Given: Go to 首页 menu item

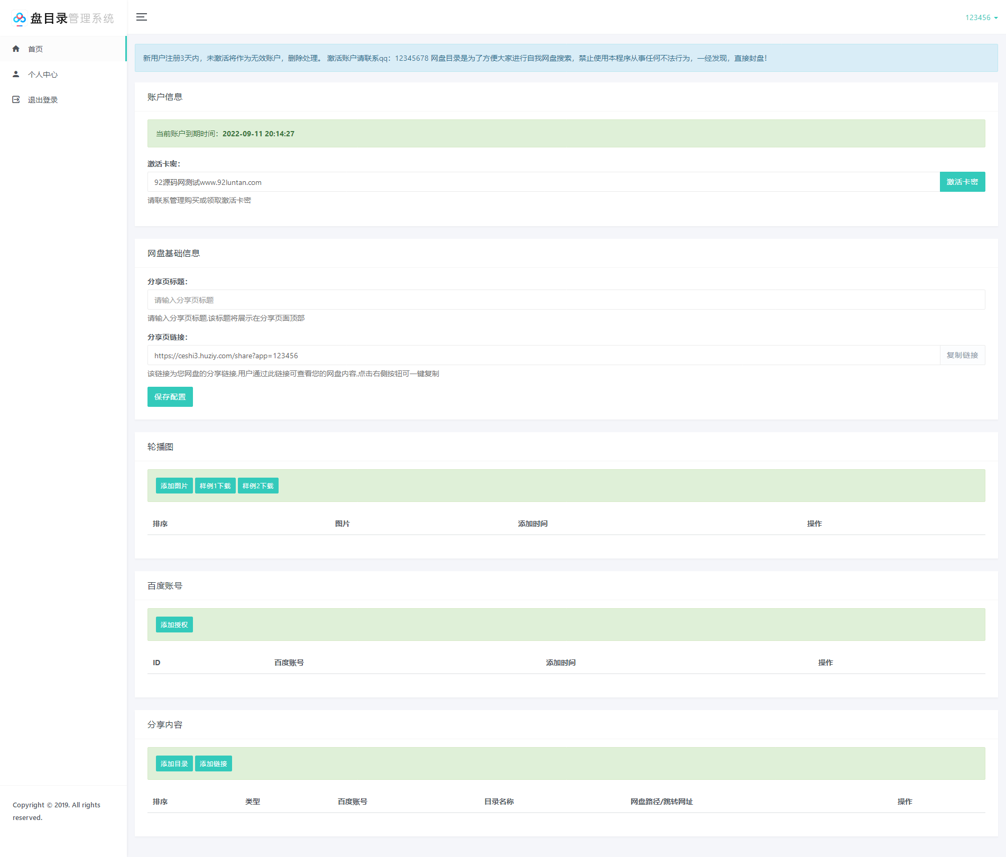Looking at the screenshot, I should tap(63, 49).
